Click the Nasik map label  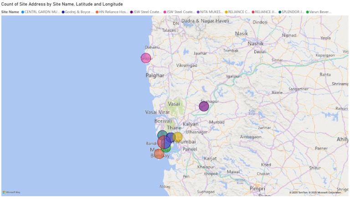pos(242,34)
